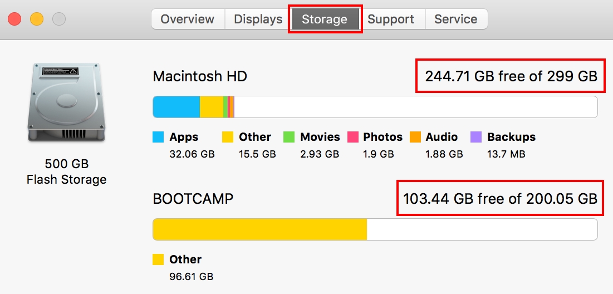Click the blue Apps segment in storage bar
Image resolution: width=613 pixels, height=294 pixels.
tap(176, 107)
